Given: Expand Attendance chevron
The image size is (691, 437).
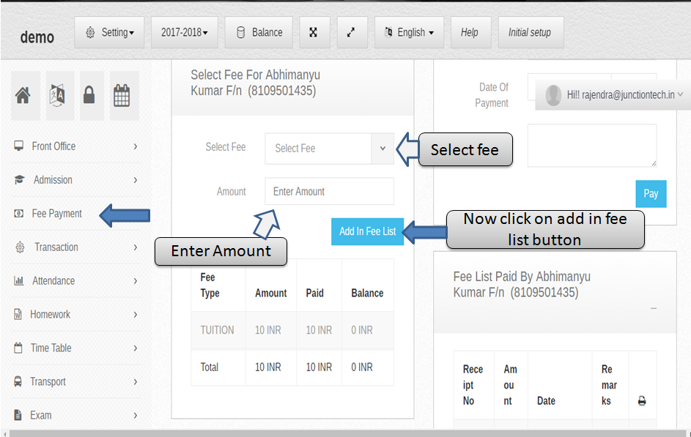Looking at the screenshot, I should [136, 281].
